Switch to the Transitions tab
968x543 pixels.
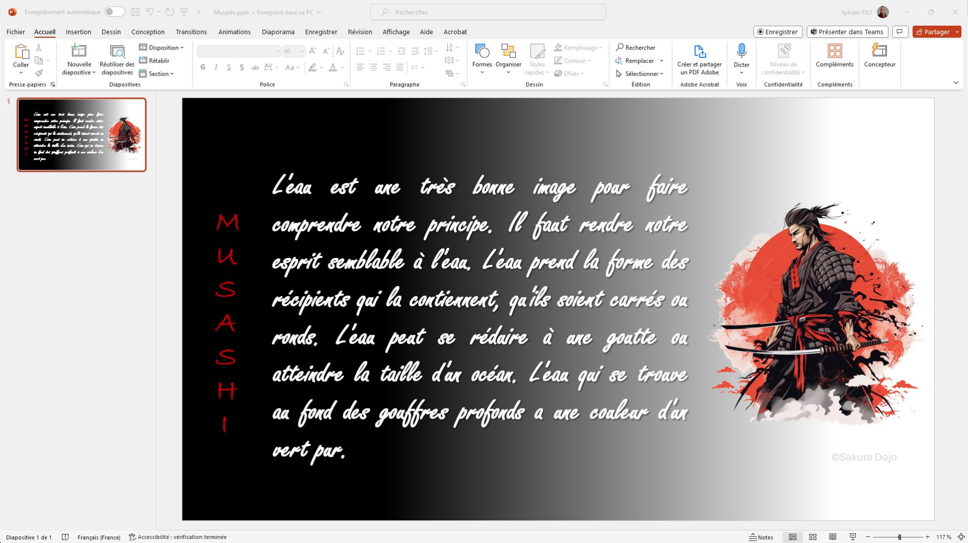click(191, 32)
